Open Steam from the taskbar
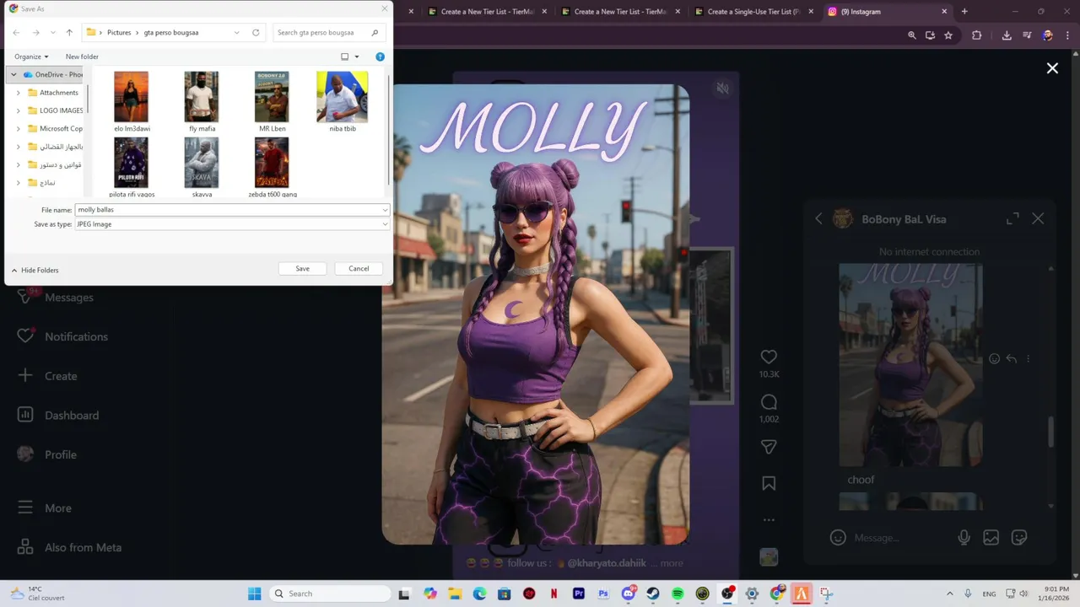Viewport: 1080px width, 607px height. point(653,594)
